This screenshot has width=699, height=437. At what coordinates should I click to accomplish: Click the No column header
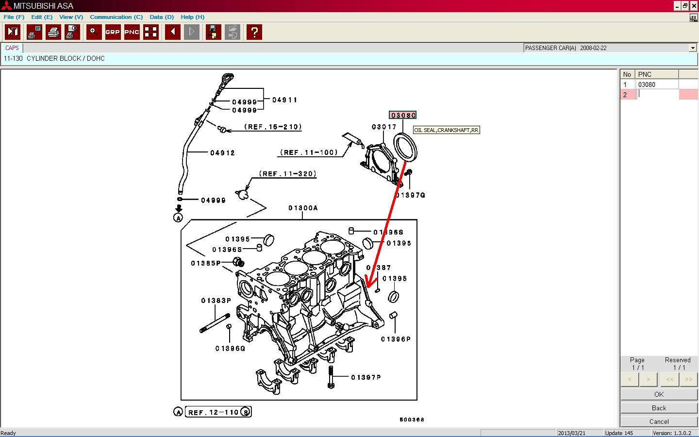[x=628, y=74]
